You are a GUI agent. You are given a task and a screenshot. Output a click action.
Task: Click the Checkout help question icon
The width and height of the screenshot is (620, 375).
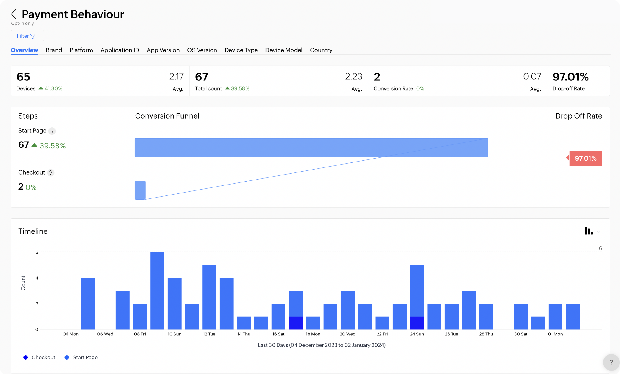pyautogui.click(x=51, y=173)
